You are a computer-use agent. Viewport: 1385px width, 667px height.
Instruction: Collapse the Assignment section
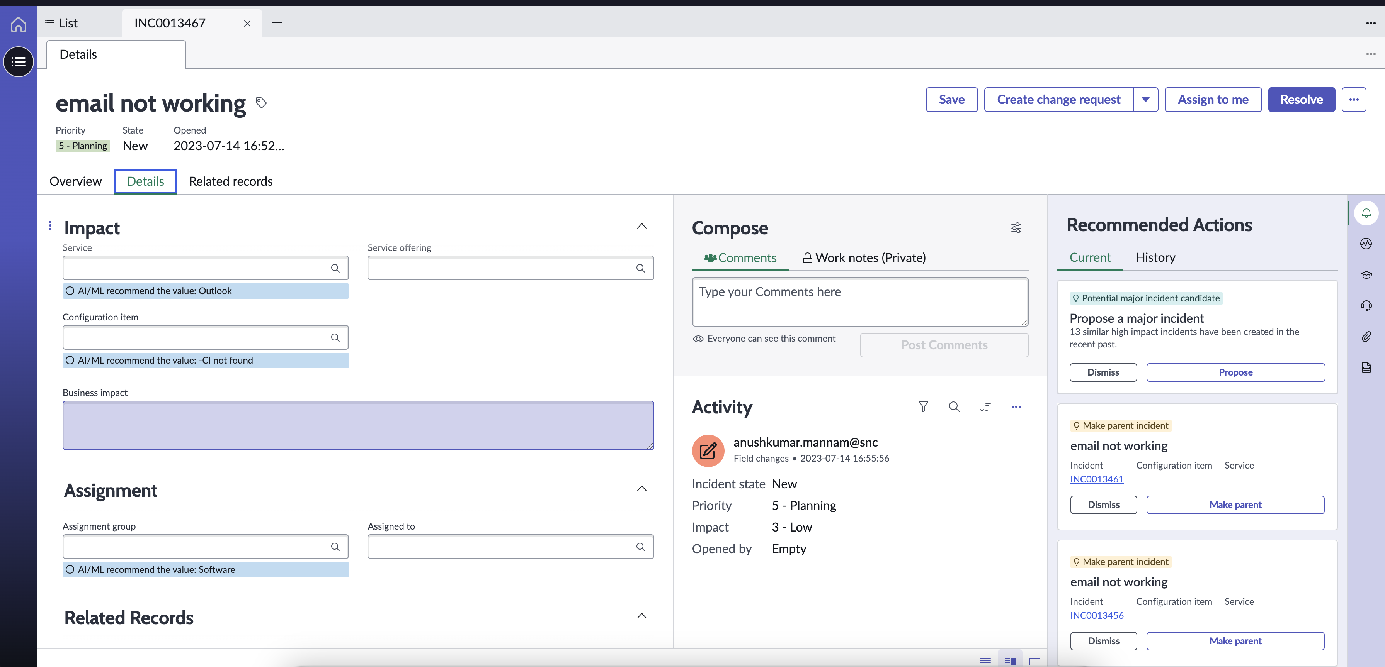[641, 489]
